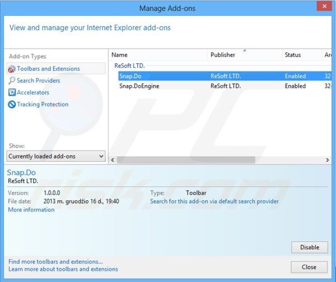Click the horizontal scrollbar left arrow
Screen dimensions: 336x282
[113, 160]
